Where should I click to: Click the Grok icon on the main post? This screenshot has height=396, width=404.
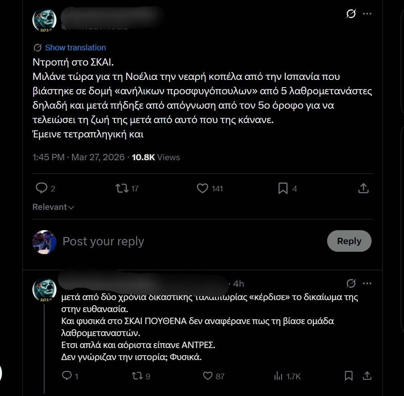(x=351, y=14)
